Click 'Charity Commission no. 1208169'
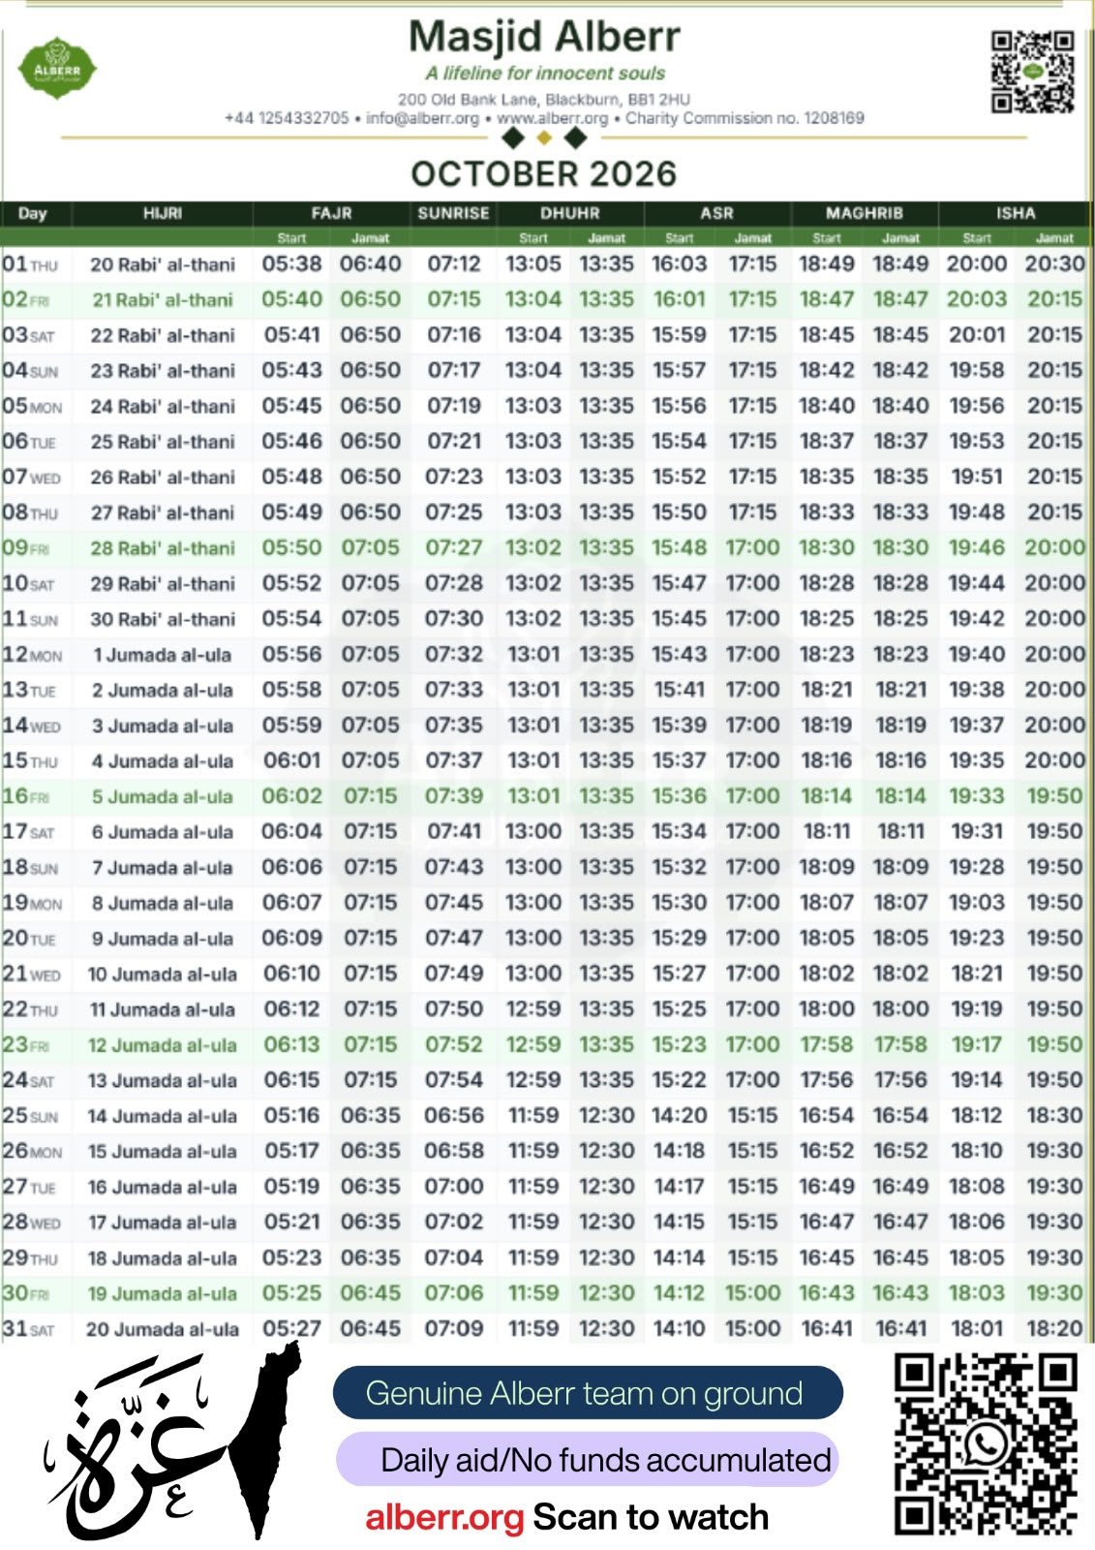Image resolution: width=1095 pixels, height=1550 pixels. coord(745,118)
